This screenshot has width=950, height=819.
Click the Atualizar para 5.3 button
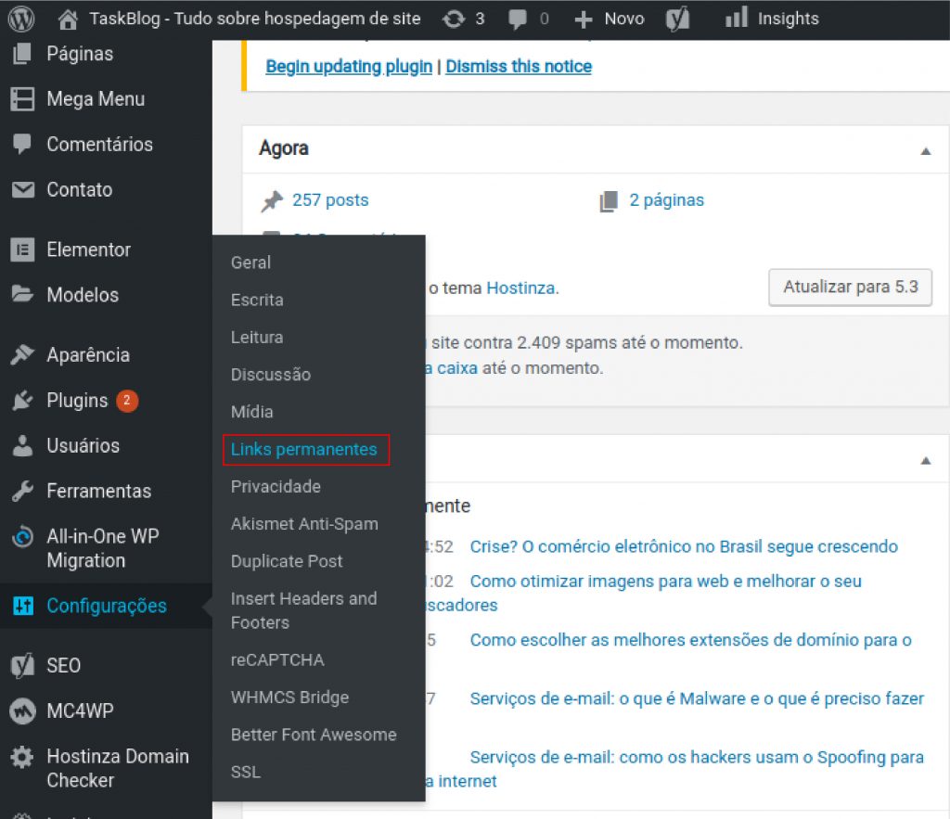tap(850, 287)
